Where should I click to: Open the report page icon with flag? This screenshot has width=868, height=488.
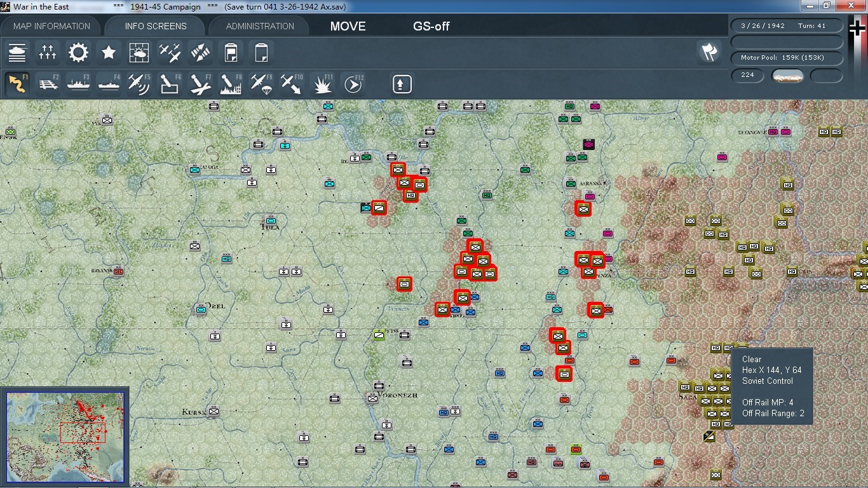pos(231,53)
